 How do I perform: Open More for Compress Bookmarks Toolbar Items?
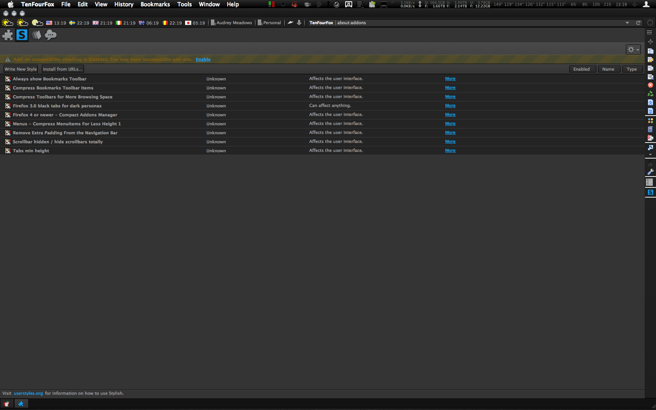(x=450, y=88)
